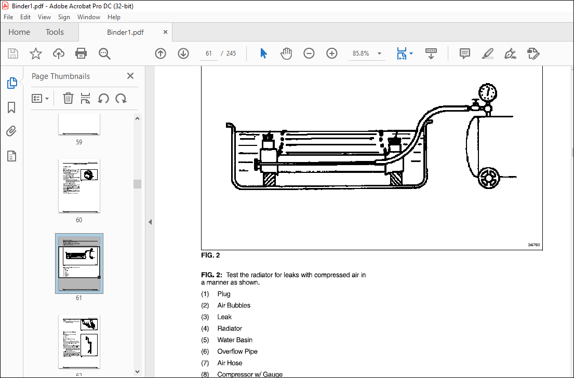Click the 'Air Bubbles' legend text

[x=234, y=305]
